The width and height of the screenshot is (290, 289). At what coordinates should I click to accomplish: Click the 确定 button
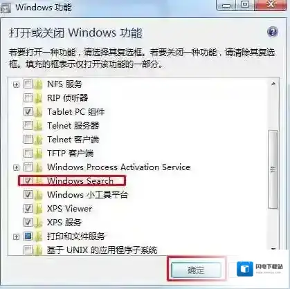[x=196, y=270]
